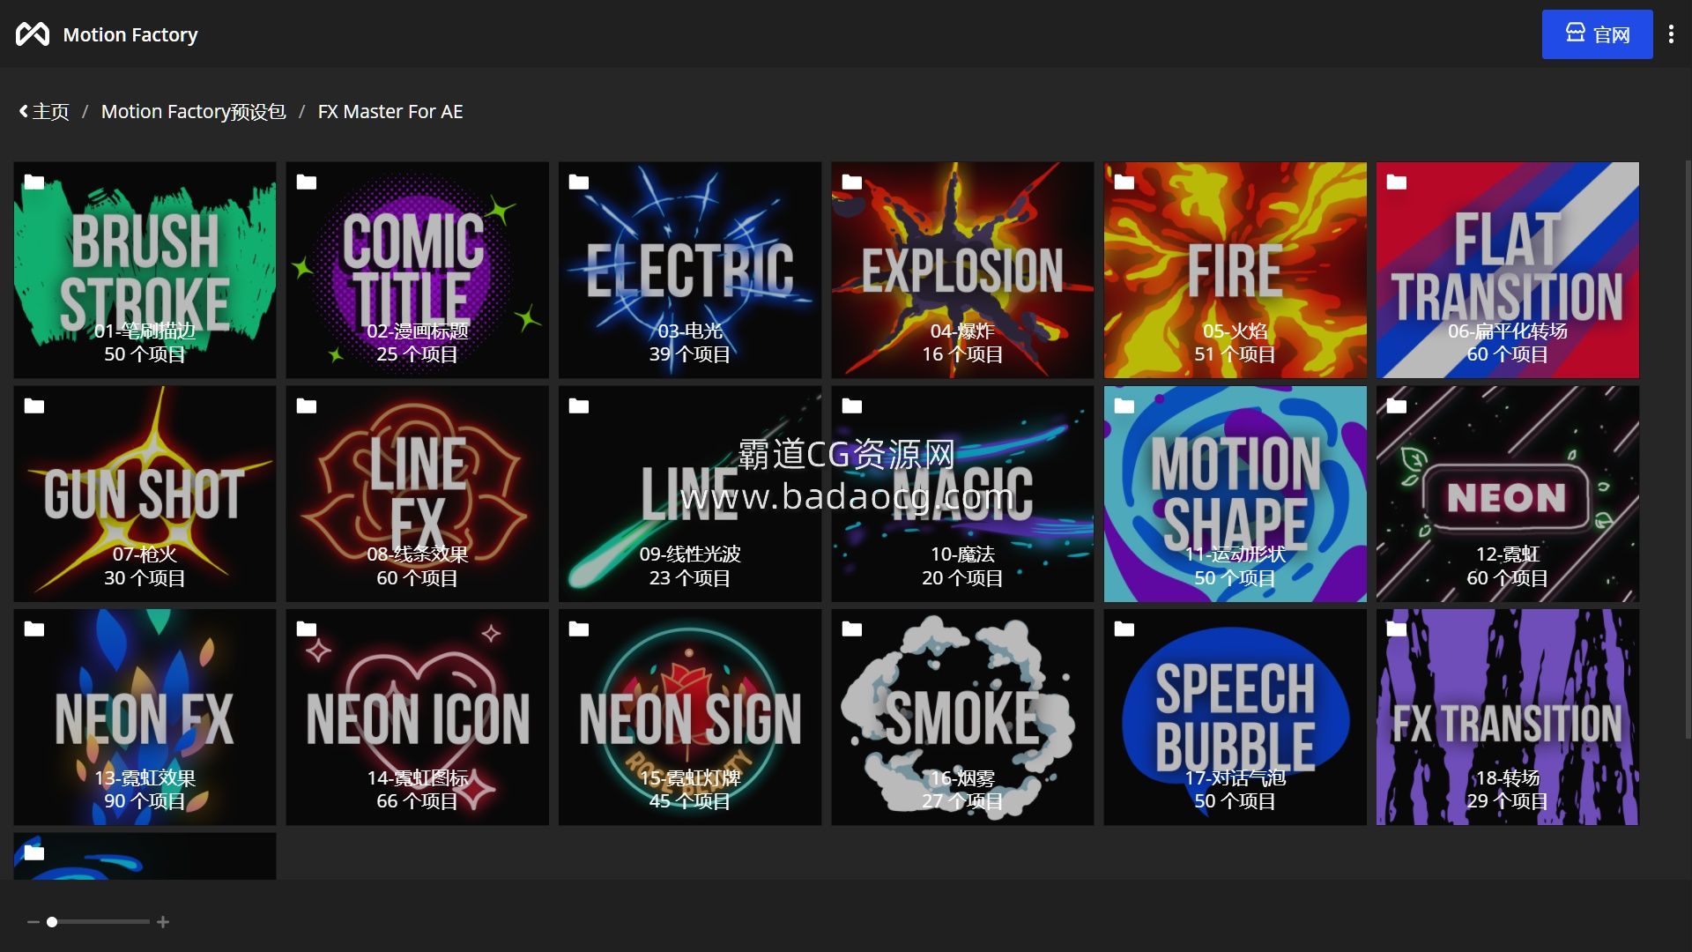The image size is (1692, 952).
Task: Click the 12-霓虹 label text
Action: [1508, 554]
